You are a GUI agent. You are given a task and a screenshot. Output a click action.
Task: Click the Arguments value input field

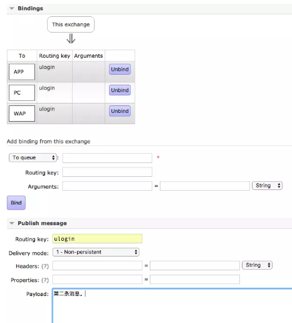pyautogui.click(x=205, y=186)
